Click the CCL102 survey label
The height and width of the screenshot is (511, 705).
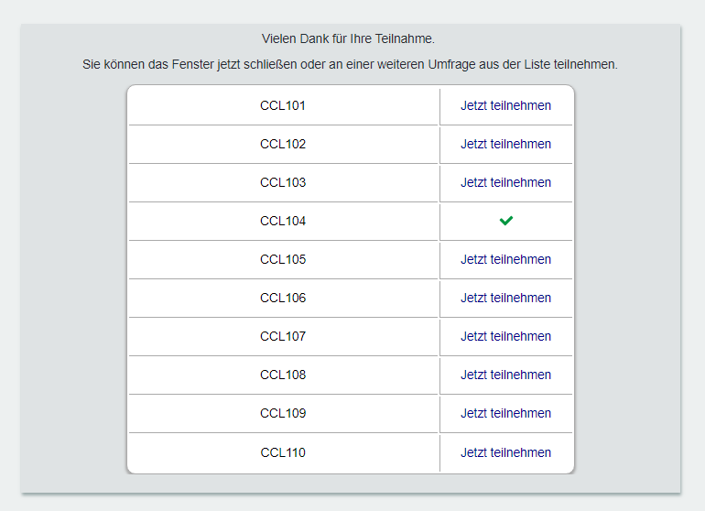click(x=283, y=144)
